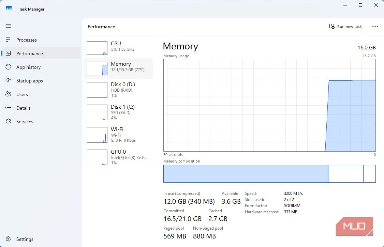Click the HDD (RAID) disk label
This screenshot has width=384, height=247.
(122, 90)
